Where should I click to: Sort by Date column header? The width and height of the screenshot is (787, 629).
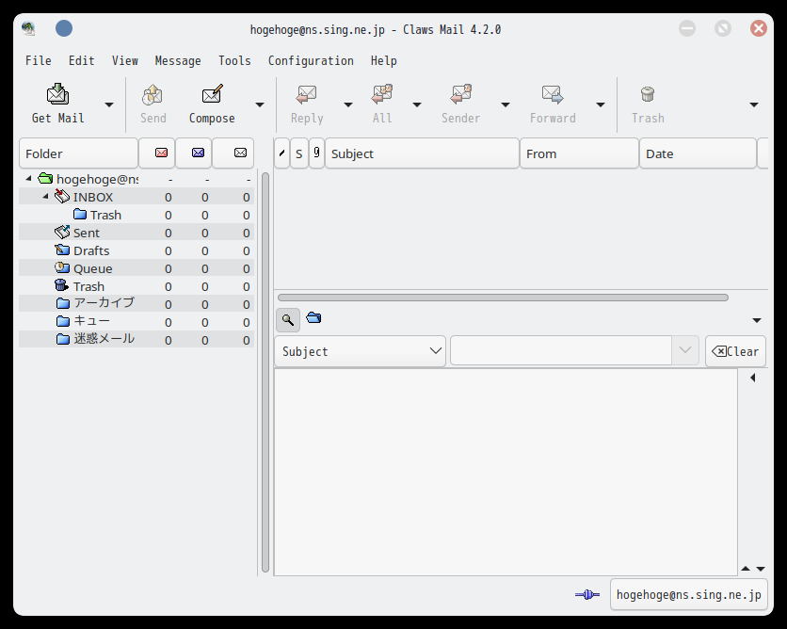698,153
